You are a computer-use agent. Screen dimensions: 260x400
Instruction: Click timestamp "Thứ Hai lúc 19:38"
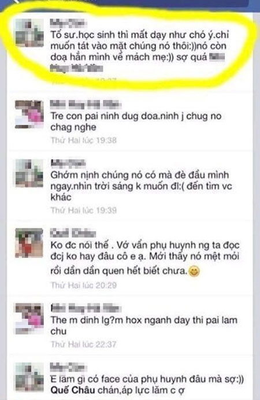pos(84,140)
